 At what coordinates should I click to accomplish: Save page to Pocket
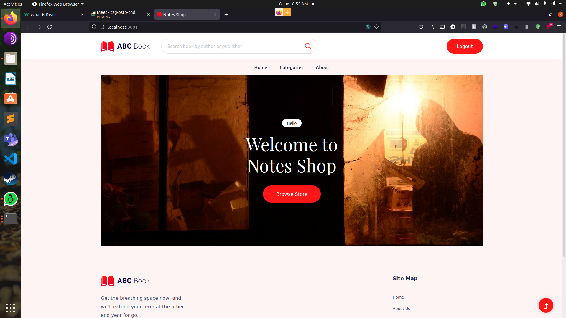[421, 27]
